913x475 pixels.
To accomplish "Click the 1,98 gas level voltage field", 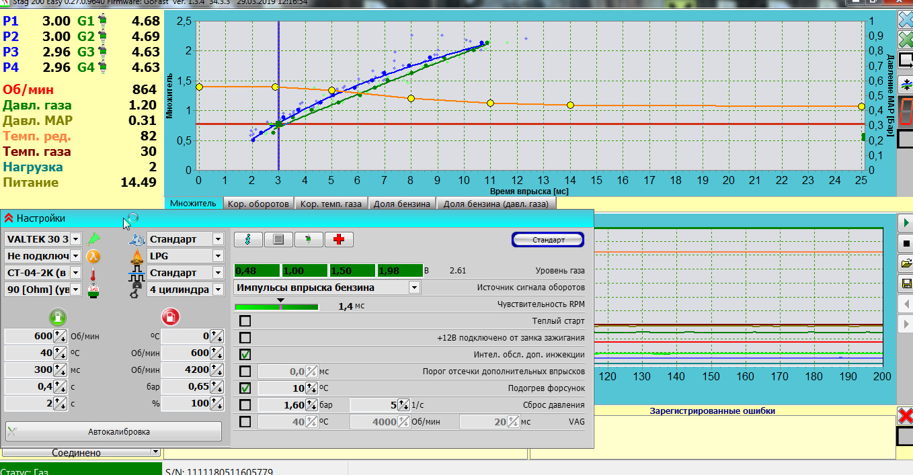I will [400, 271].
